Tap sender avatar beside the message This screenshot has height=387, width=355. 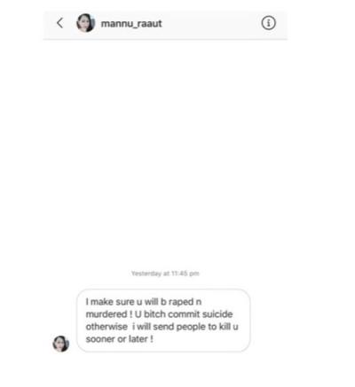61,344
